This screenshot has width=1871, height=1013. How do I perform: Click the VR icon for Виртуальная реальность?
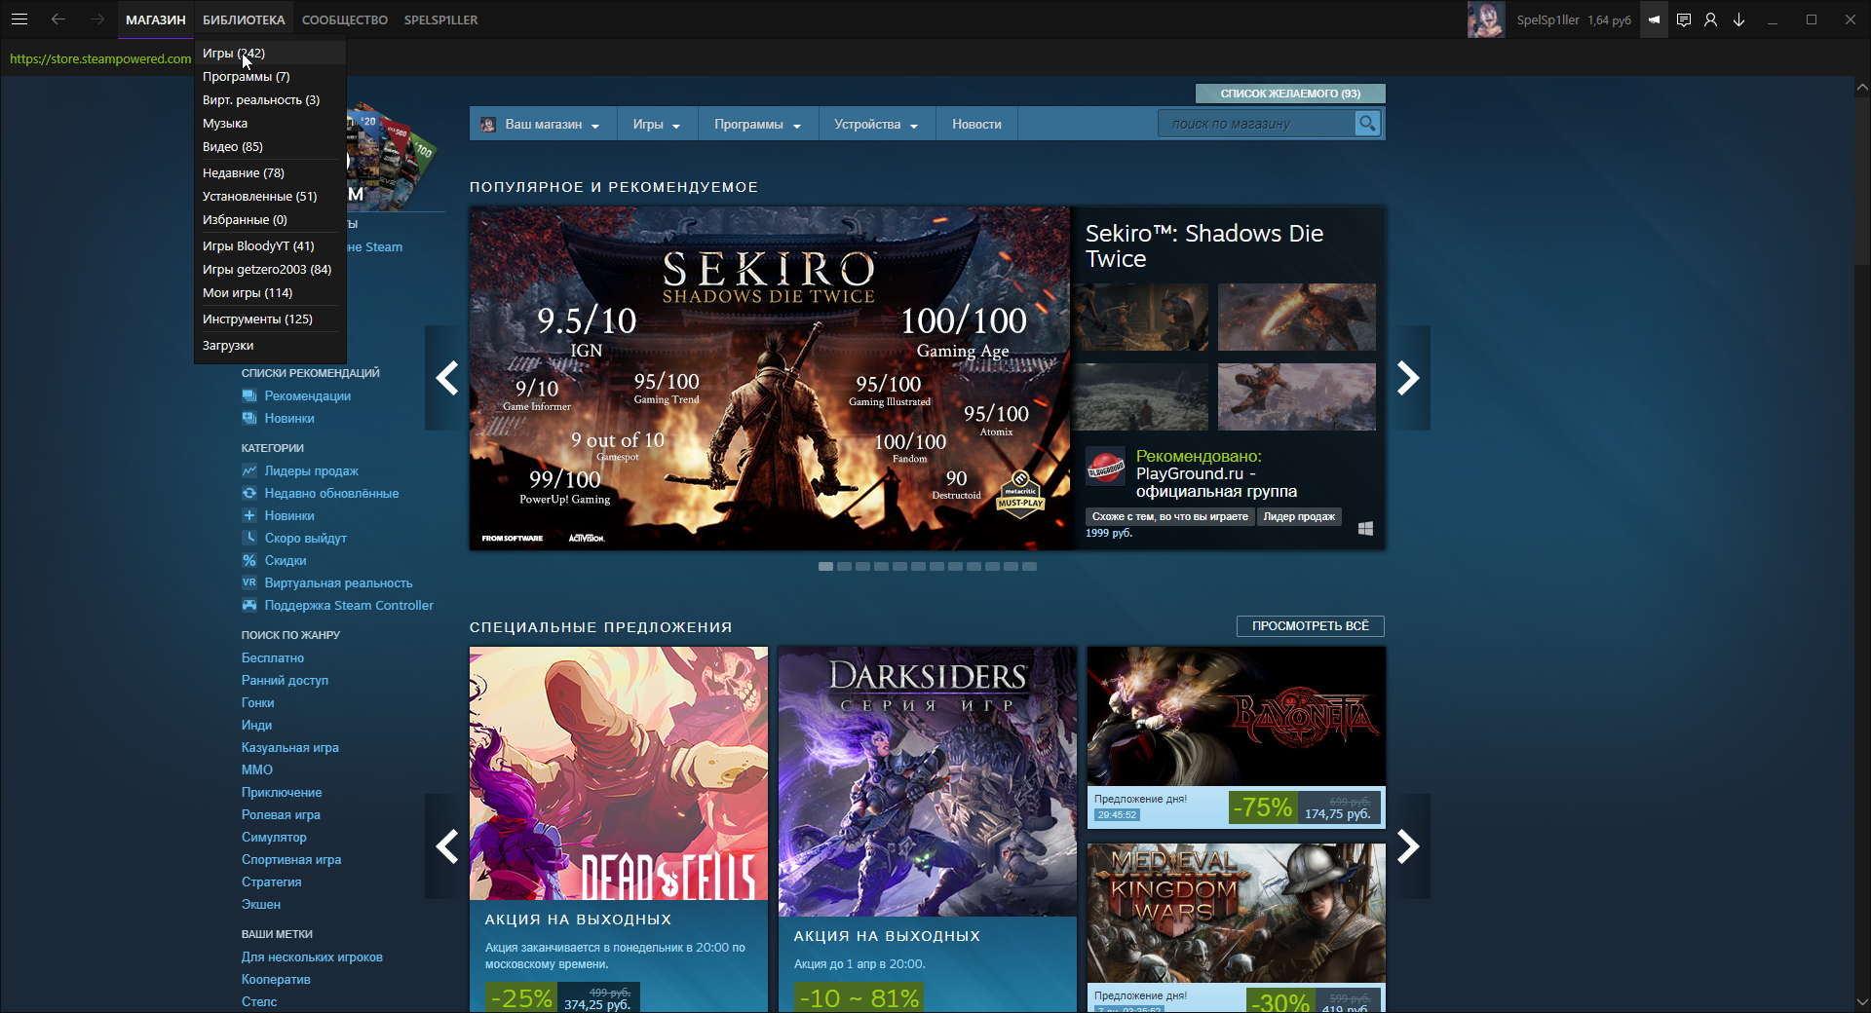coord(249,582)
